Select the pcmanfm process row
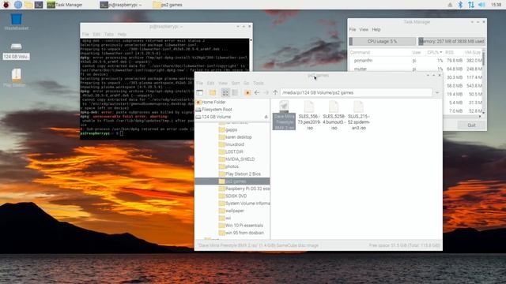 (x=416, y=61)
